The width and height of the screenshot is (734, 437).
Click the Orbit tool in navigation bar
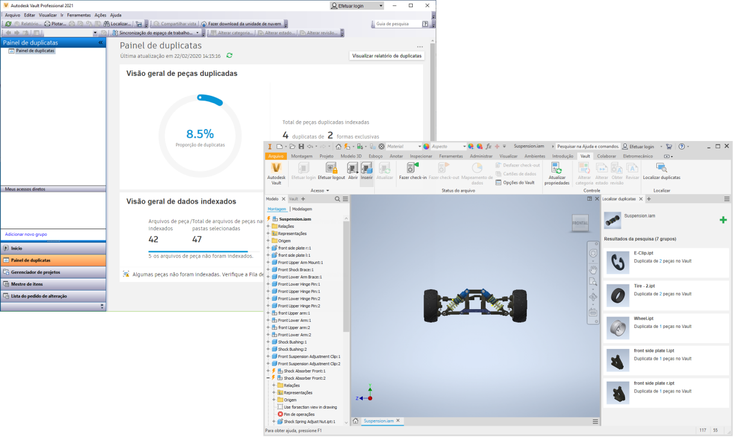[593, 297]
